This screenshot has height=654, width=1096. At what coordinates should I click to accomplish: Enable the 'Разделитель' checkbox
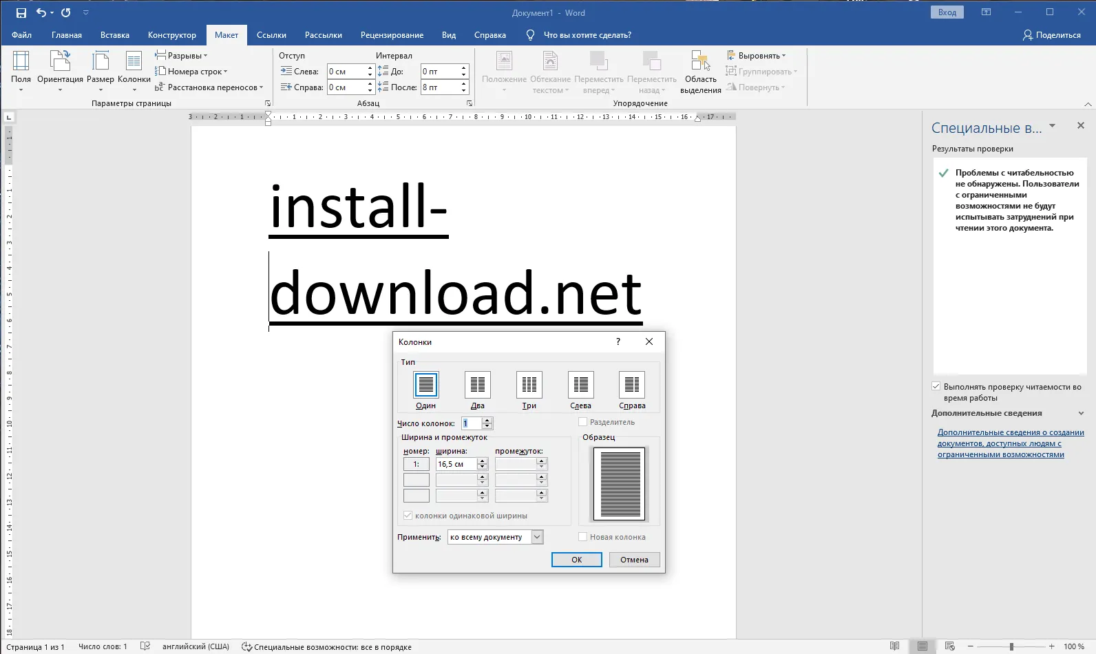tap(583, 422)
